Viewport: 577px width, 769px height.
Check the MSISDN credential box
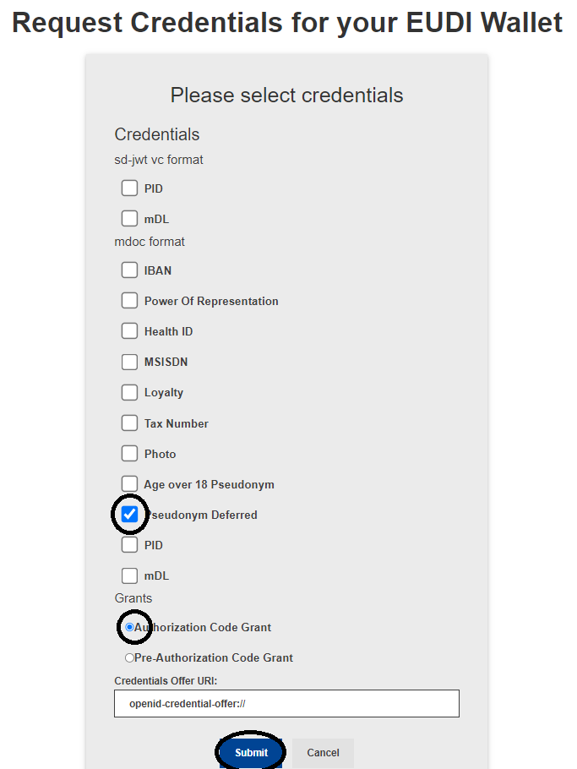(129, 362)
